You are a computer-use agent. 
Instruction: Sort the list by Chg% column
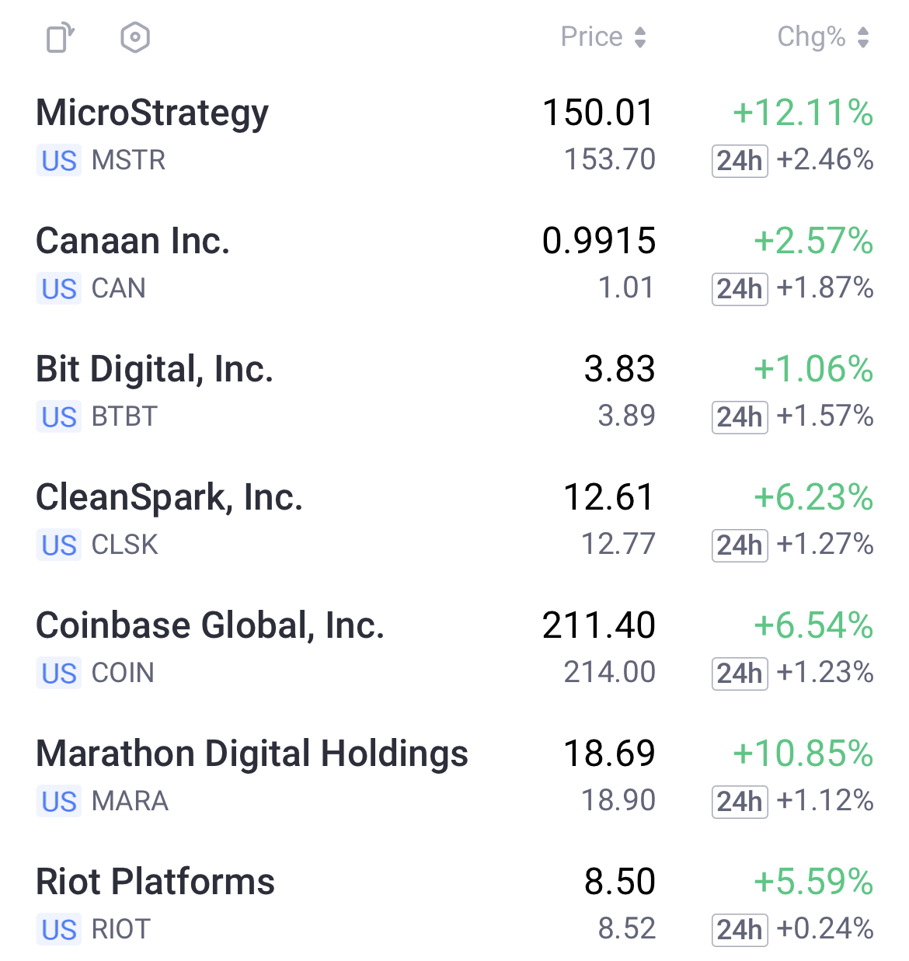(x=824, y=37)
